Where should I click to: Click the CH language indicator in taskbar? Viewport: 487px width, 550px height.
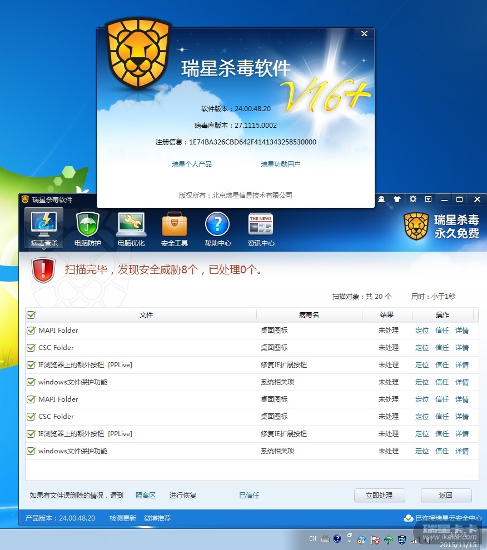(x=313, y=538)
